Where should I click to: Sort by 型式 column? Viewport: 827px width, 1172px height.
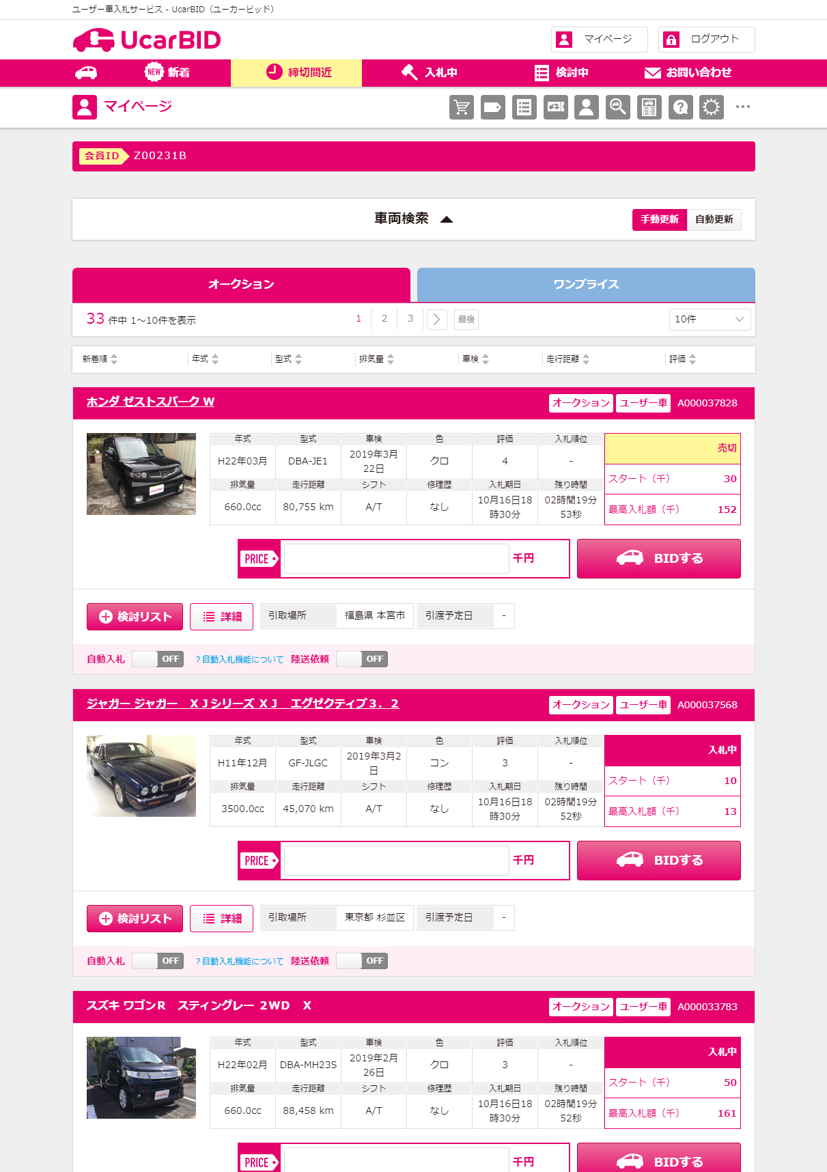pyautogui.click(x=288, y=359)
